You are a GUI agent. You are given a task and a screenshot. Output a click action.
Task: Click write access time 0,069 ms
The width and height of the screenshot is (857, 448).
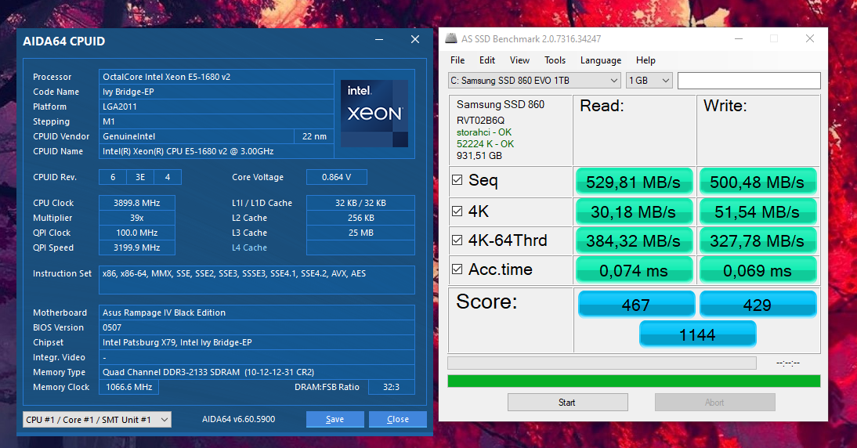tap(758, 270)
